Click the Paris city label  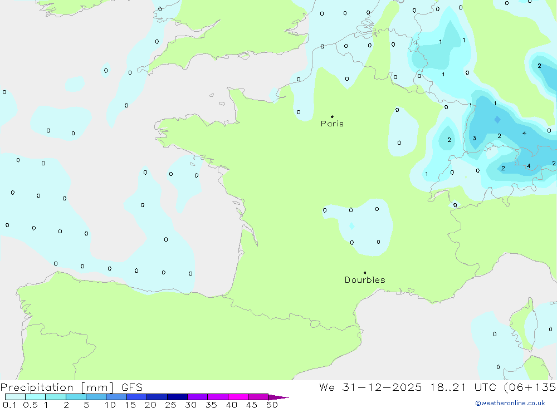click(x=332, y=124)
